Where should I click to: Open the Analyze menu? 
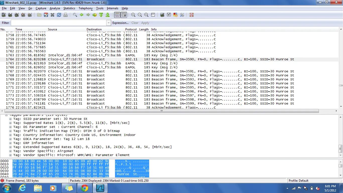pos(55,8)
